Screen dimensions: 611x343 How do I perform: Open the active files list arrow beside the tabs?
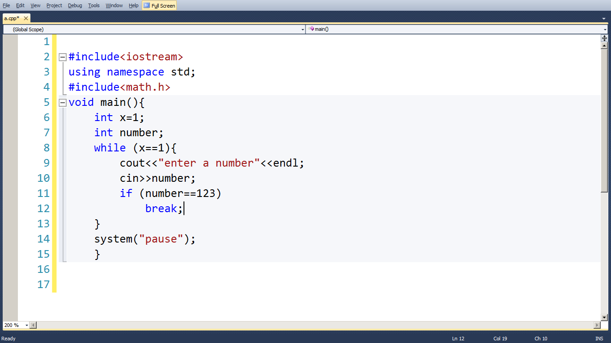coord(604,19)
